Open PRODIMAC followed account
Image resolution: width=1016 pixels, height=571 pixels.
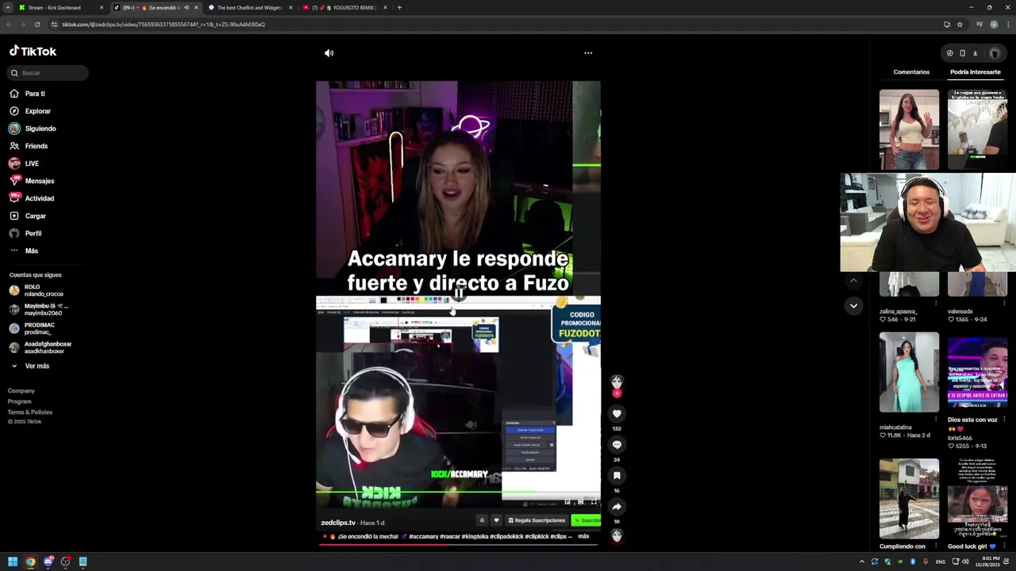[x=40, y=328]
